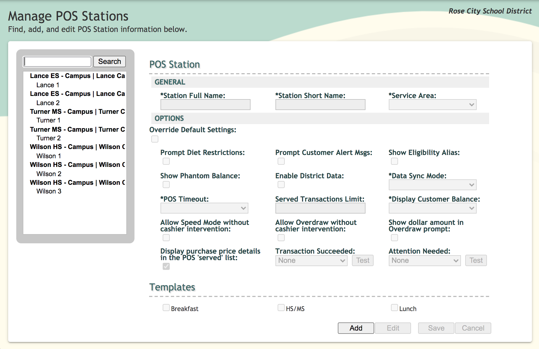Select Wilson 3 station in list
The image size is (539, 349).
(x=49, y=191)
